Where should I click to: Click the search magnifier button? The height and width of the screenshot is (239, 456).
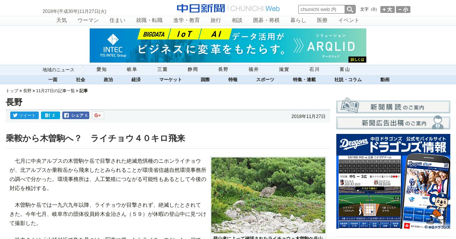coord(350,9)
